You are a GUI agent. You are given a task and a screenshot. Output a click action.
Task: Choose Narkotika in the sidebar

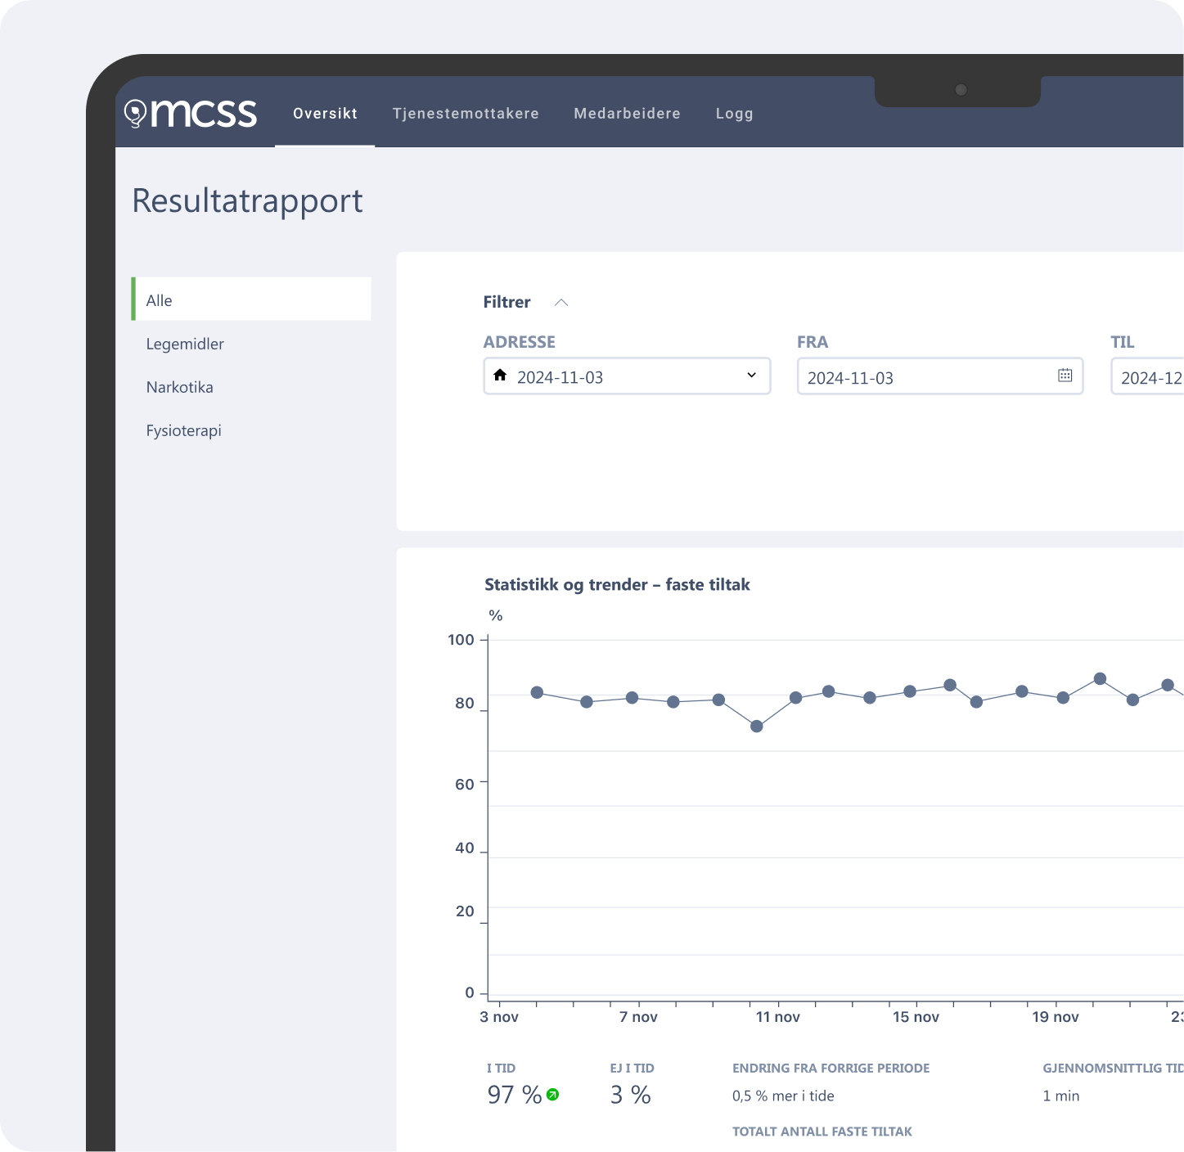tap(179, 387)
